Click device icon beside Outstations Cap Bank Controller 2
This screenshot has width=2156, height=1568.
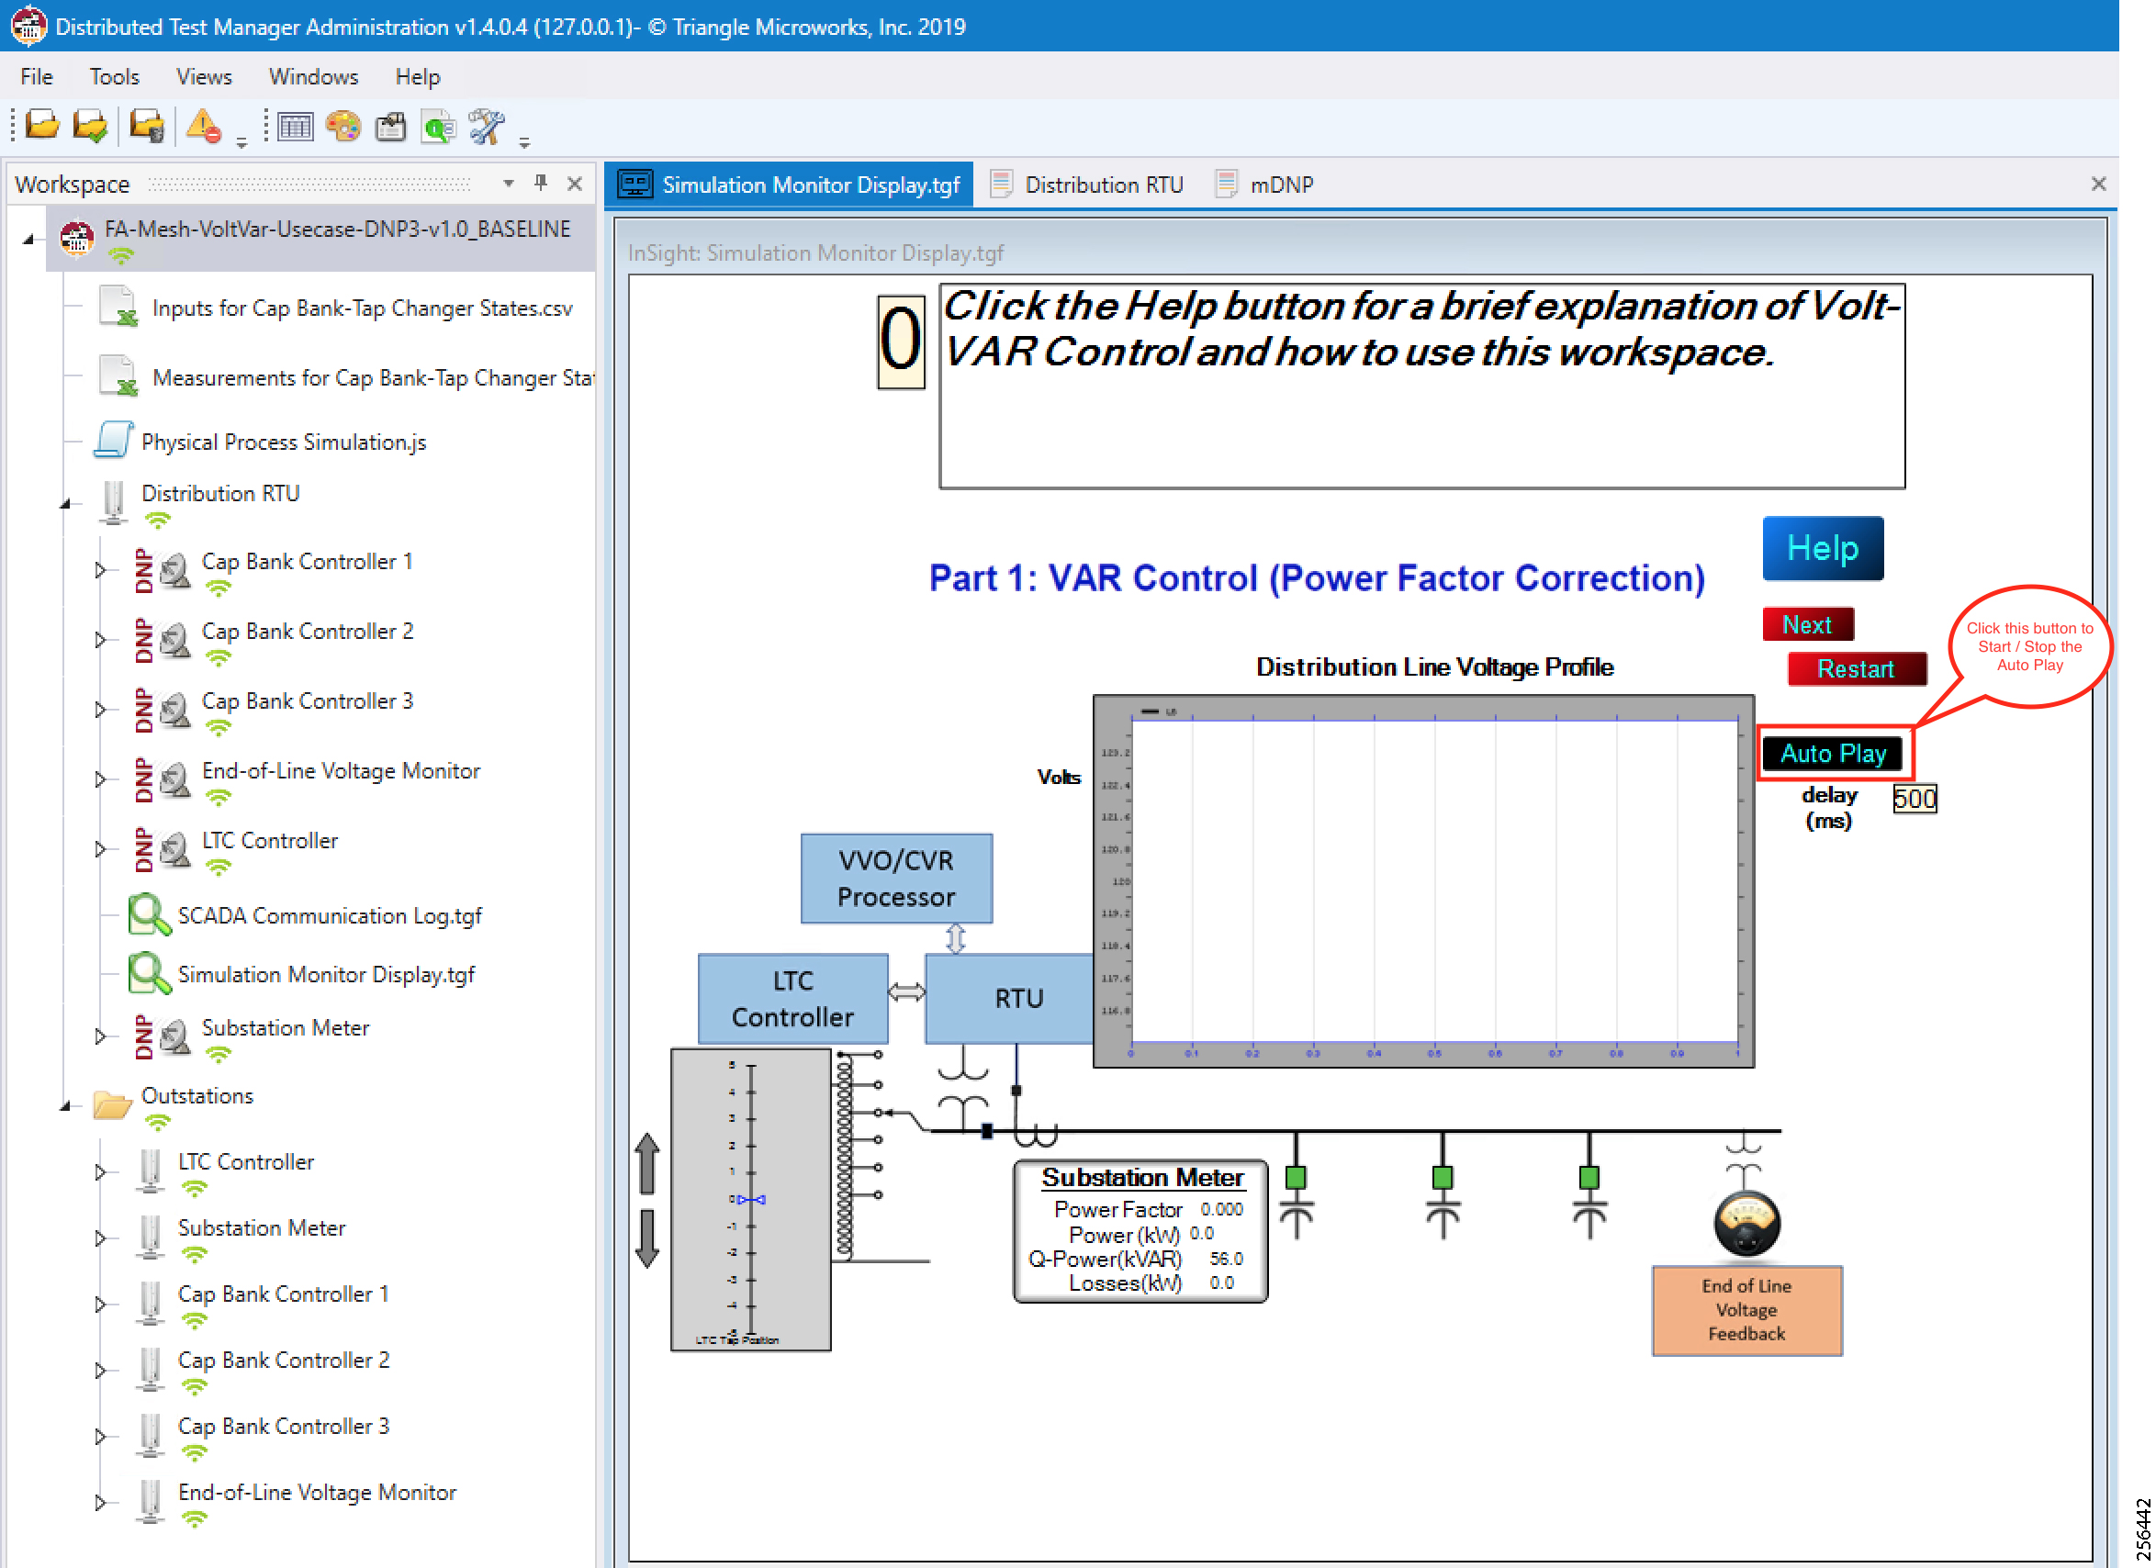[x=150, y=1369]
